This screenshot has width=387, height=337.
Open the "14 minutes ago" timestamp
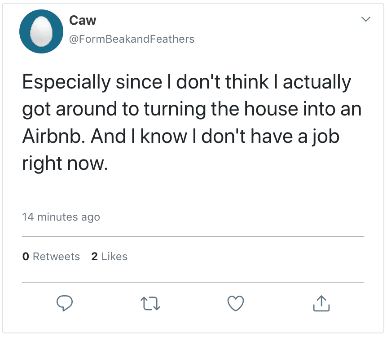(61, 217)
